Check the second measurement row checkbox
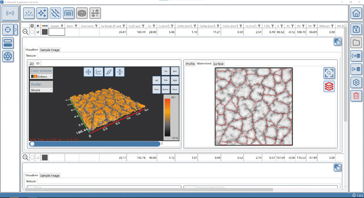Image resolution: width=364 pixels, height=198 pixels. click(x=38, y=157)
